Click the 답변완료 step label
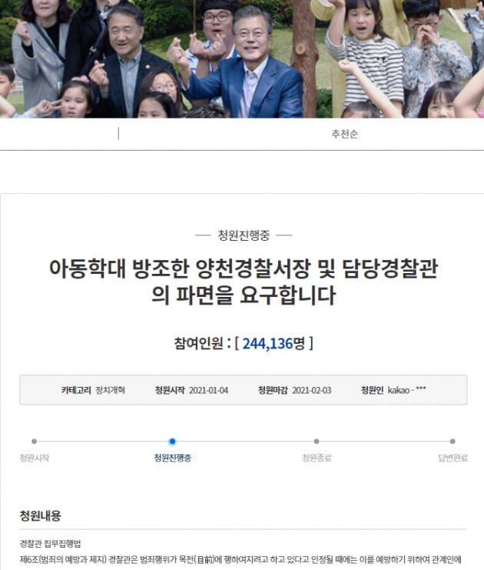Screen dimensions: 484x570 coord(453,458)
